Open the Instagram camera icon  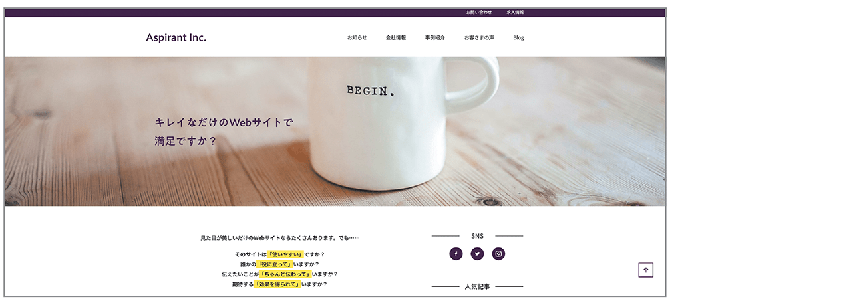click(x=498, y=254)
